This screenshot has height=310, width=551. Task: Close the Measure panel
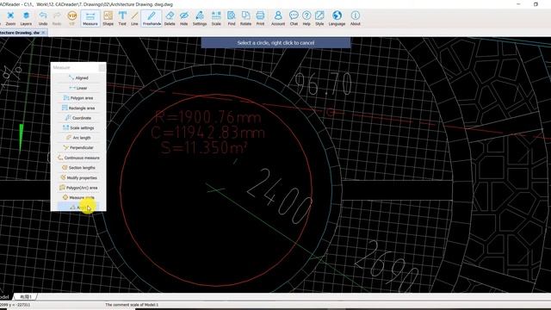click(102, 67)
